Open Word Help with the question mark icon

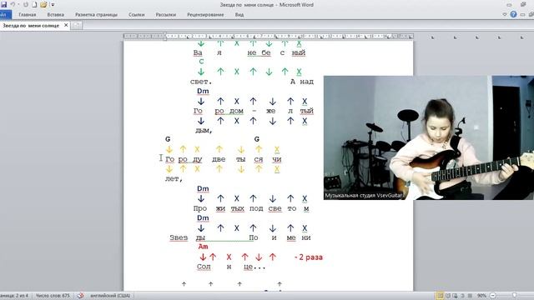(513, 14)
